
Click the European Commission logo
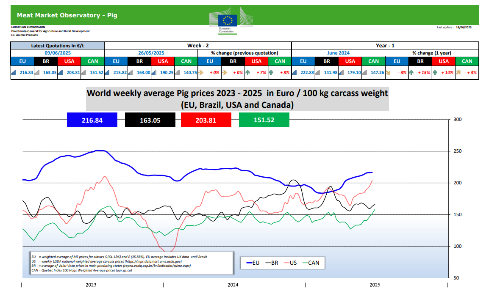[x=227, y=20]
